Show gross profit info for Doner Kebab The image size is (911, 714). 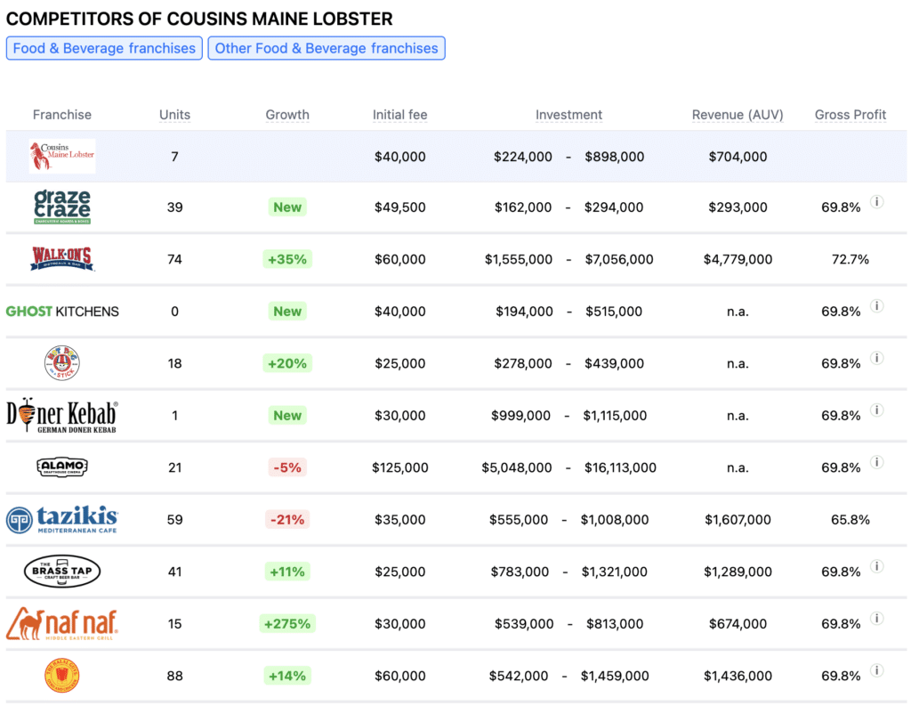click(x=876, y=410)
